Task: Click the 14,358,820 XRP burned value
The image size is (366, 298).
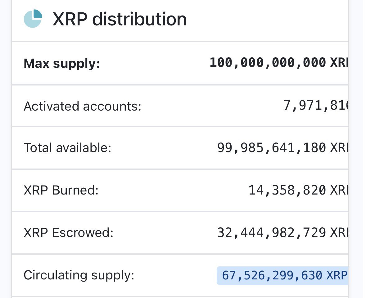Action: pos(298,190)
